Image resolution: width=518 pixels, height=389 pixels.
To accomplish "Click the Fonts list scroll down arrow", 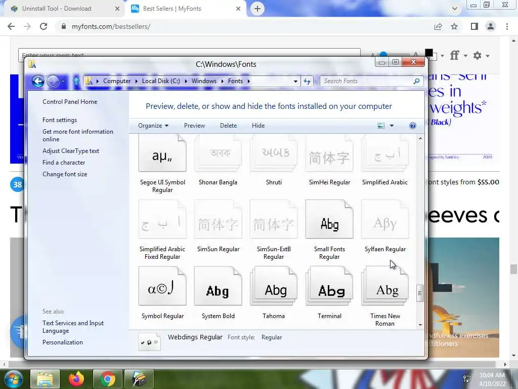I will pos(420,325).
